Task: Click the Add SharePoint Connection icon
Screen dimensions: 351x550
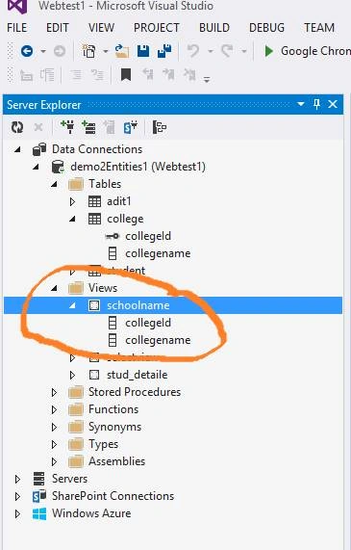Action: coord(131,127)
